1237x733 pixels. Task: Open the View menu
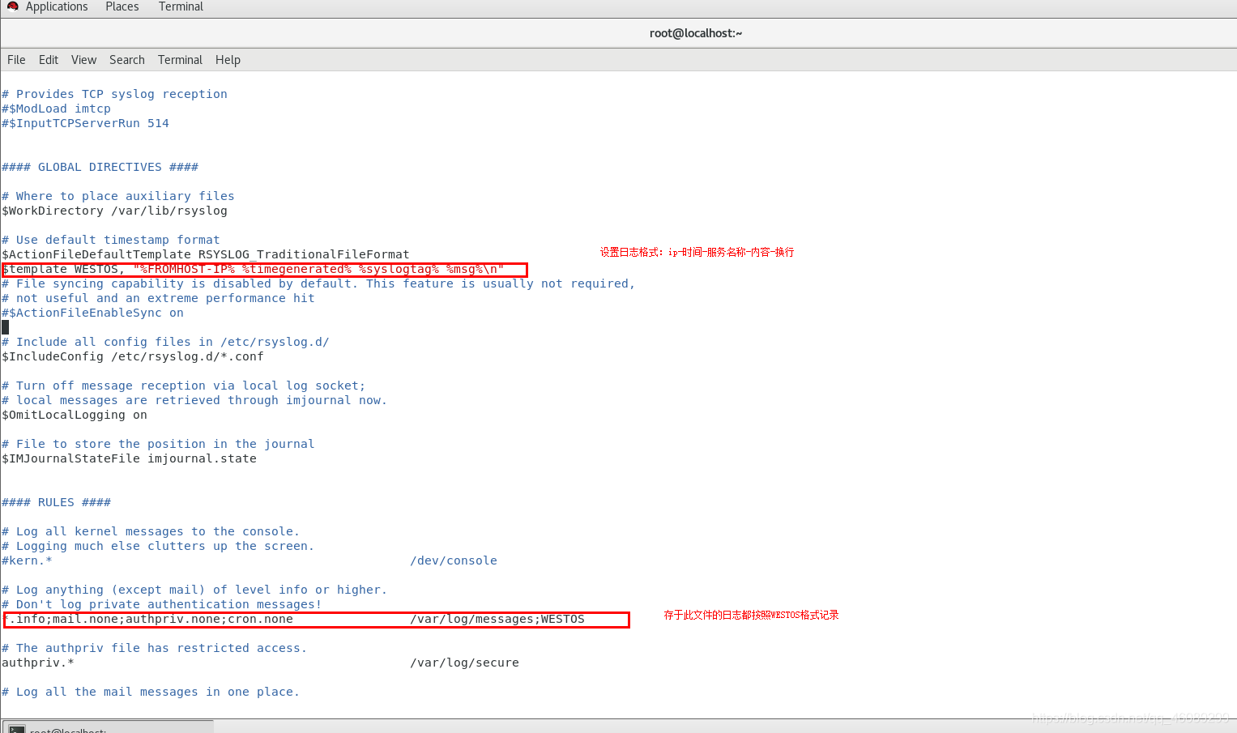(x=83, y=60)
